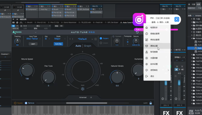202x115 pixels.
Task: Enable the Bypass keyboard option
Action: click(15, 103)
